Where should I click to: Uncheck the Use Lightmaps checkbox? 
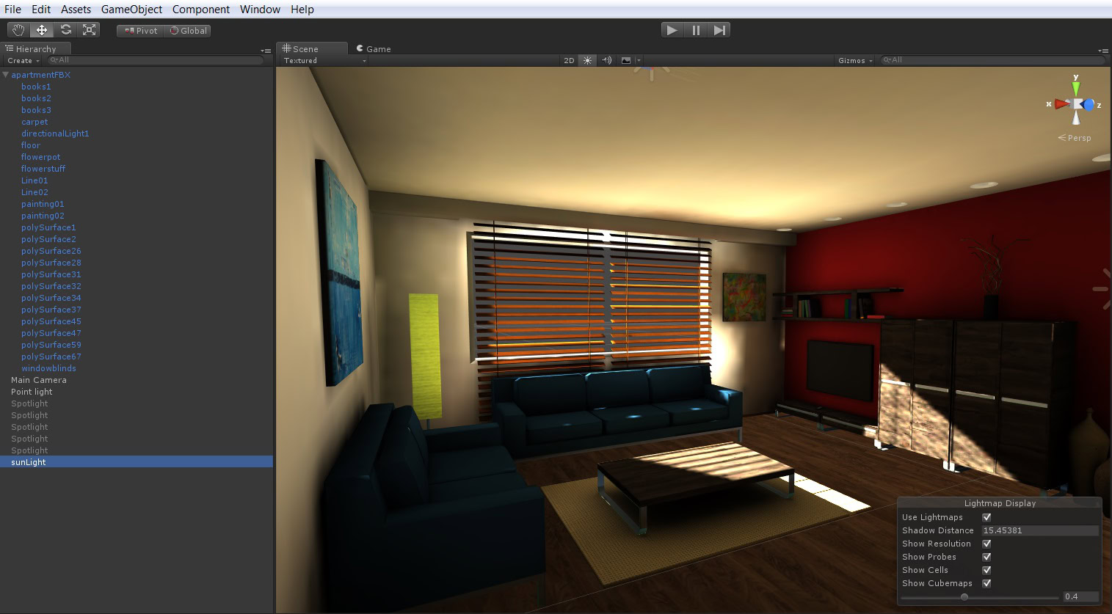point(986,517)
